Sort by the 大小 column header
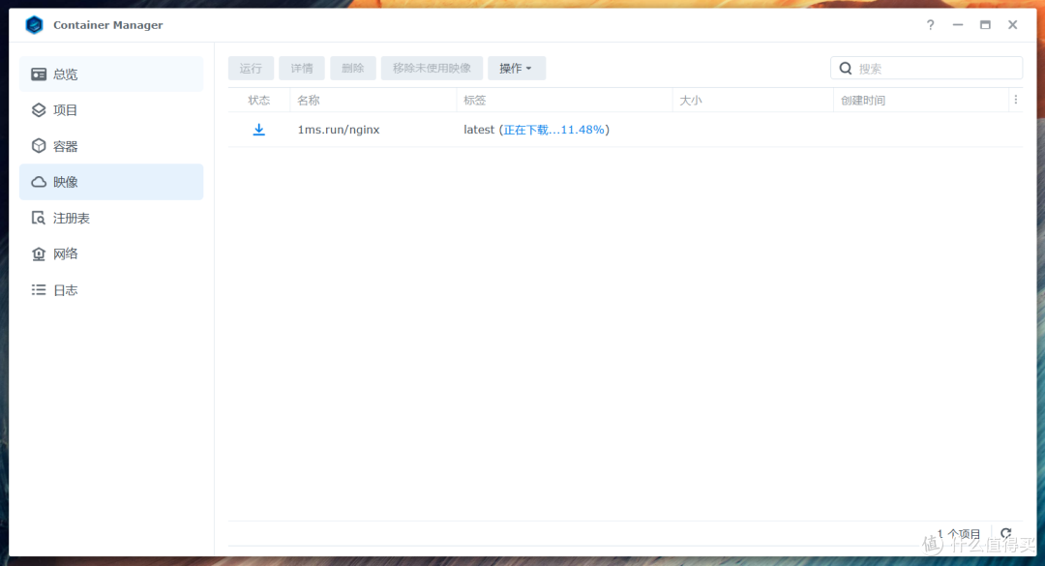This screenshot has width=1045, height=566. tap(753, 100)
